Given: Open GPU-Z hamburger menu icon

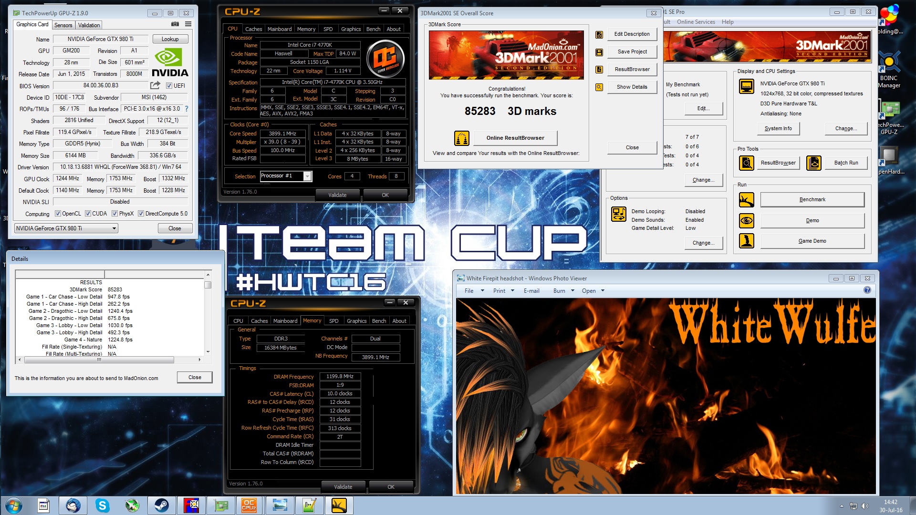Looking at the screenshot, I should pyautogui.click(x=188, y=24).
